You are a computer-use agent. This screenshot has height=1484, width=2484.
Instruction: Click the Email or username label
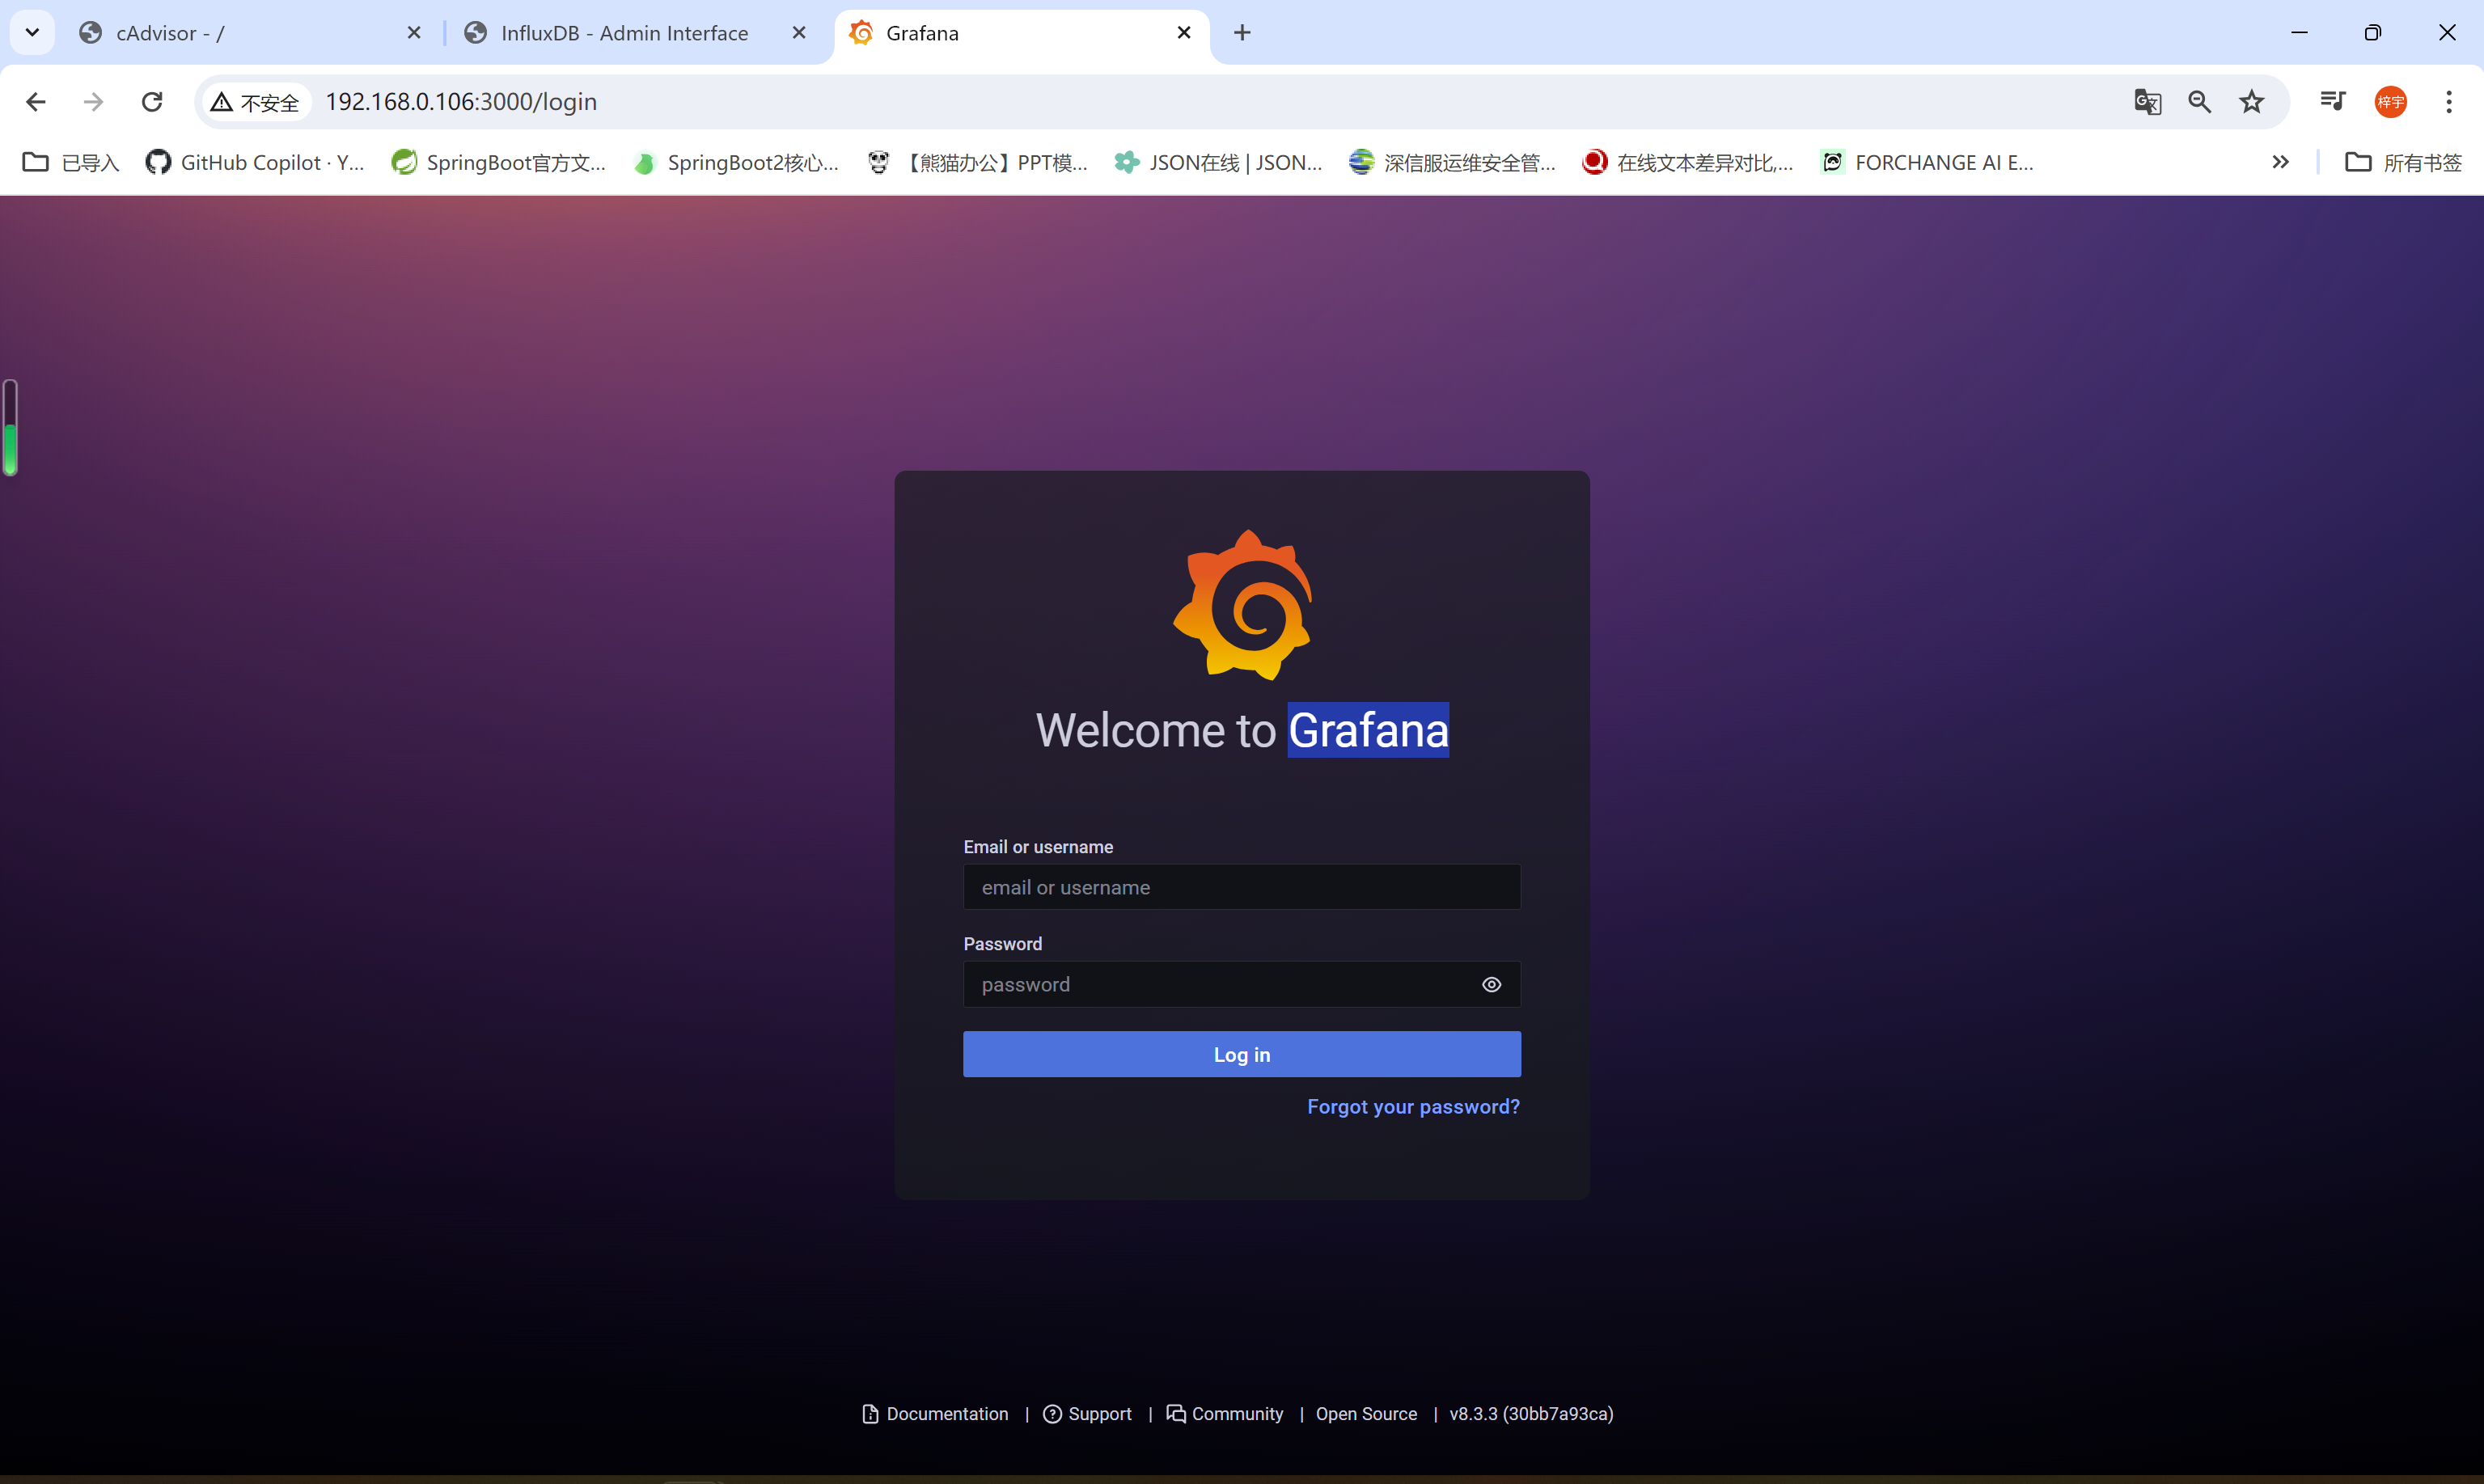(1038, 847)
